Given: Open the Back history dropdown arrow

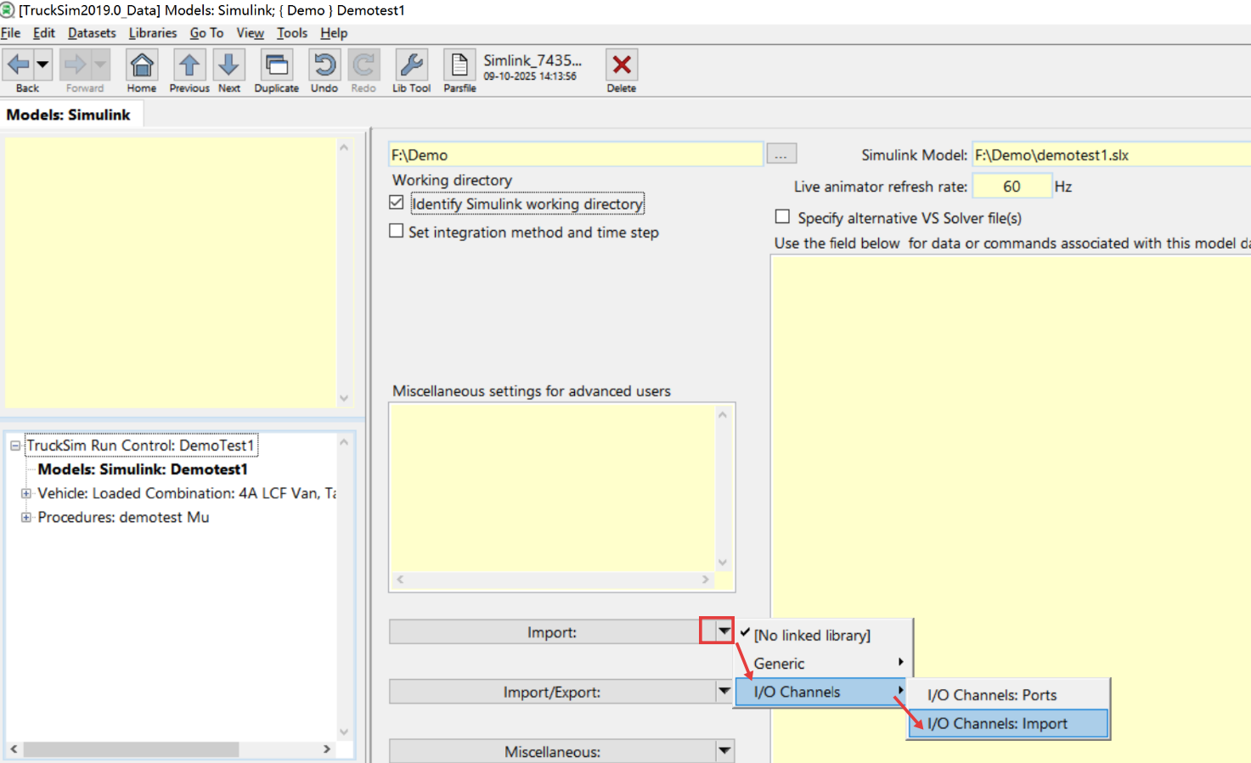Looking at the screenshot, I should [x=42, y=65].
